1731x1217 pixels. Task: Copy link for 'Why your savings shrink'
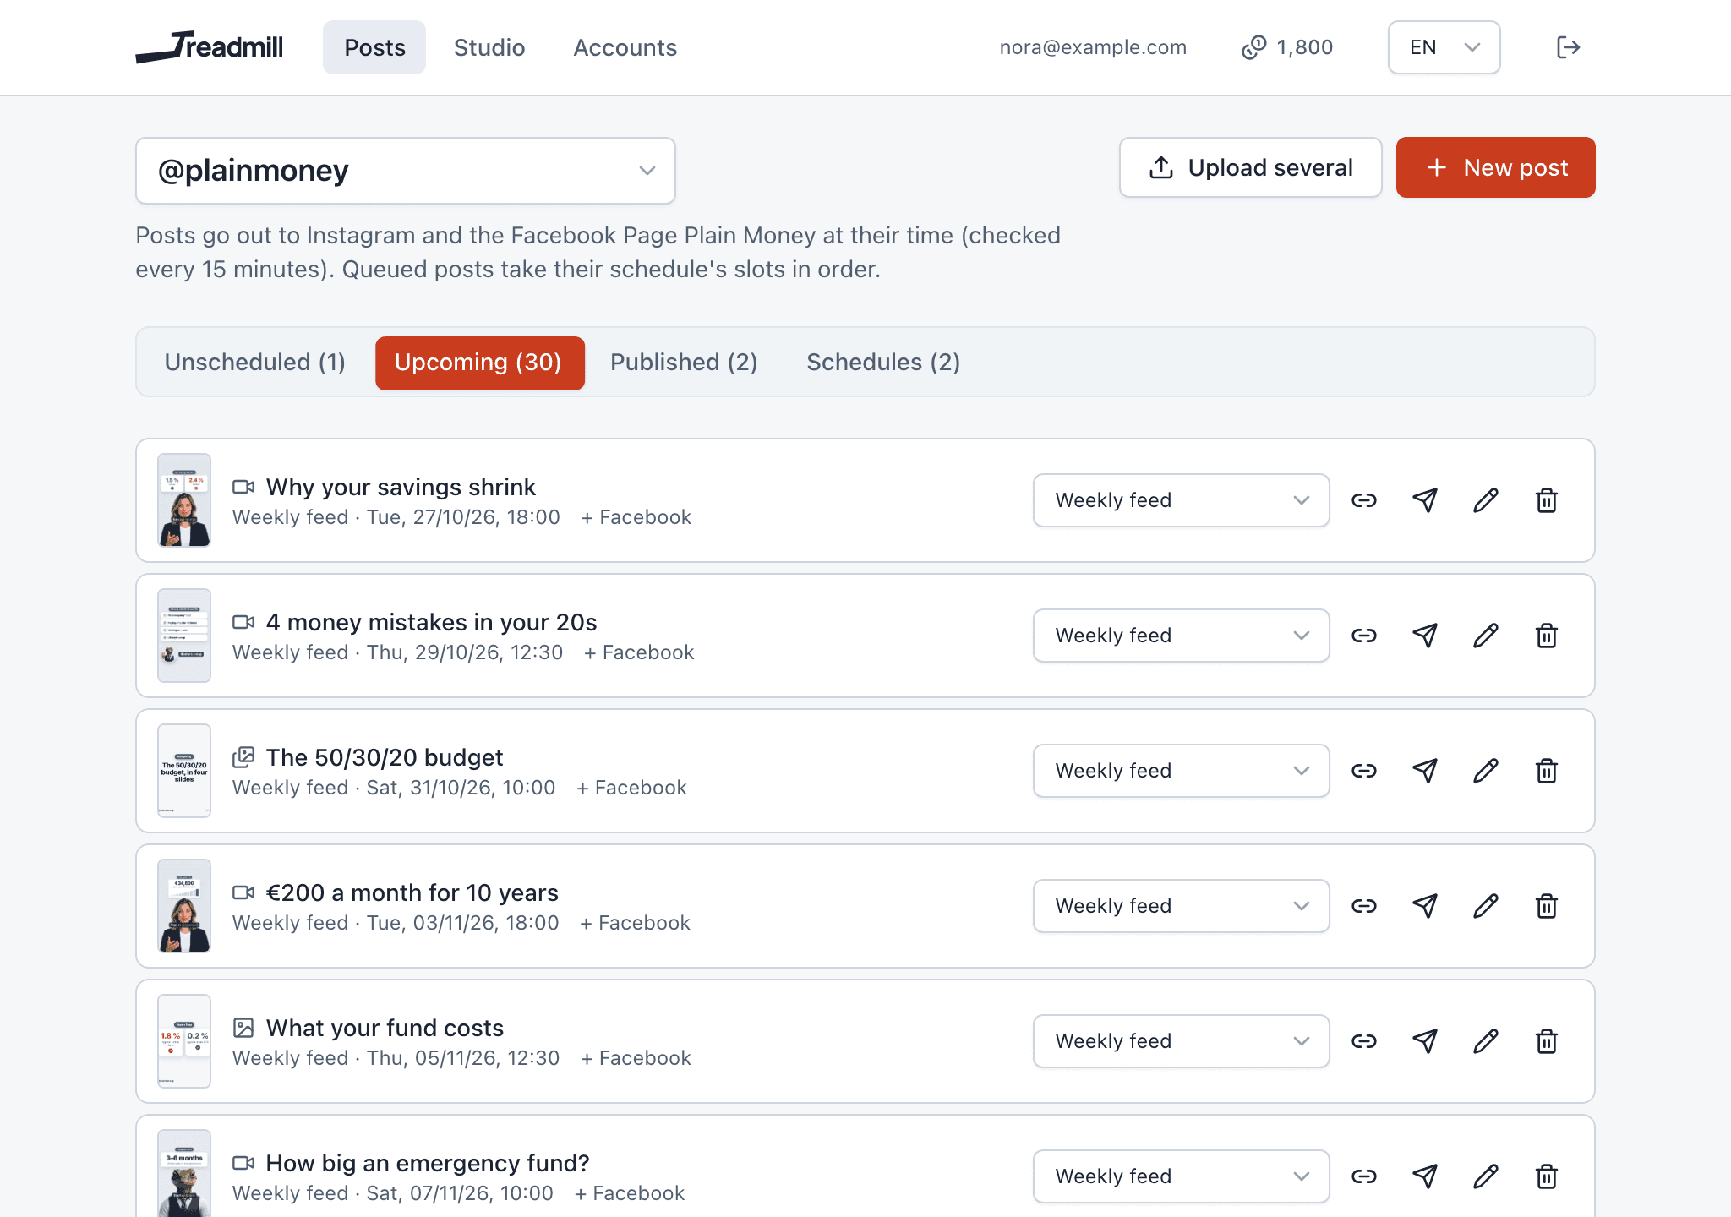click(1364, 500)
